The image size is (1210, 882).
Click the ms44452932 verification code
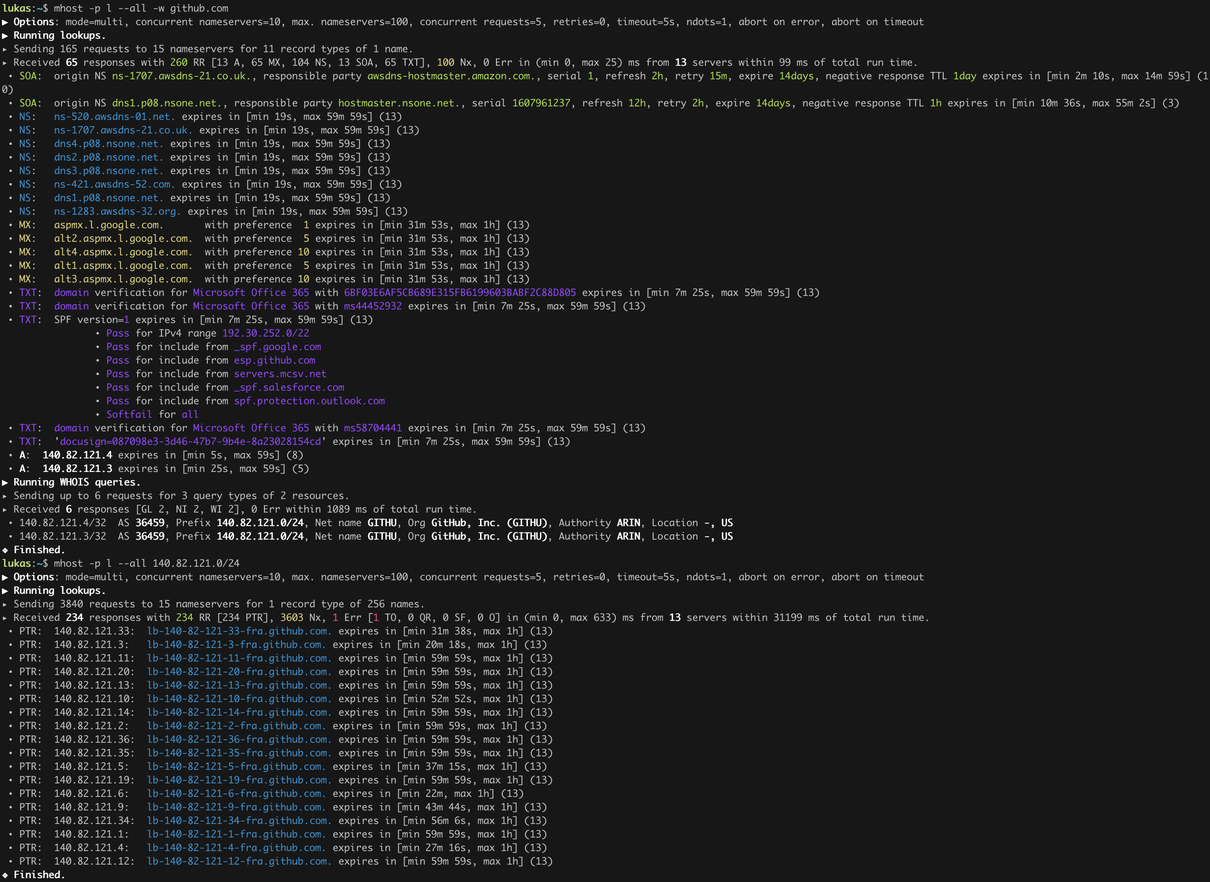(373, 307)
